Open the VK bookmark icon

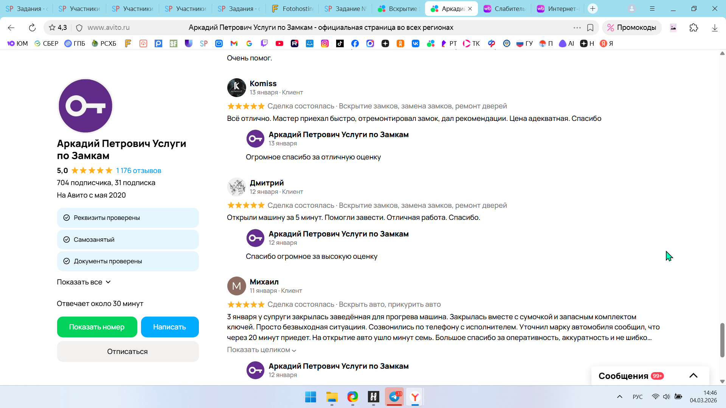416,43
